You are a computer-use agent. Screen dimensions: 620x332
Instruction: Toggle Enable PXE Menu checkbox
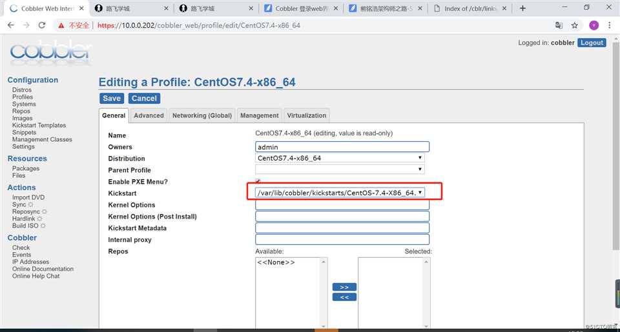click(x=258, y=181)
